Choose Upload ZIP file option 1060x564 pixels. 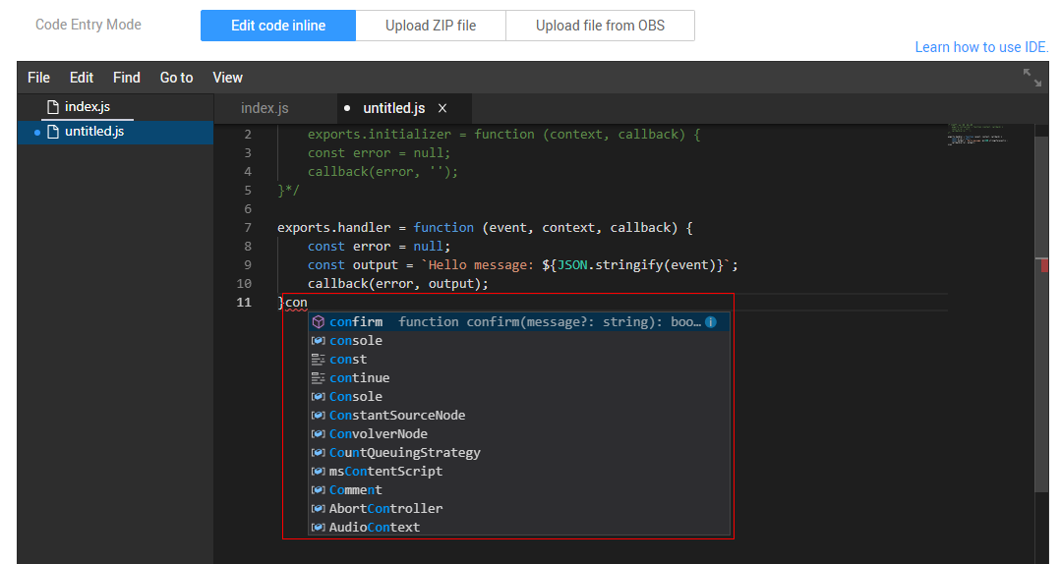431,26
